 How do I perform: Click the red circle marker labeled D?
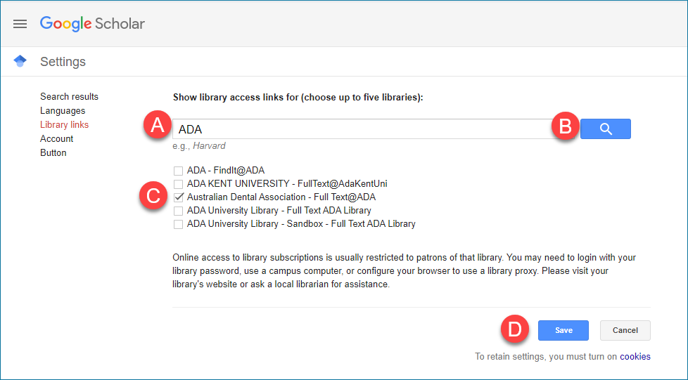click(516, 329)
